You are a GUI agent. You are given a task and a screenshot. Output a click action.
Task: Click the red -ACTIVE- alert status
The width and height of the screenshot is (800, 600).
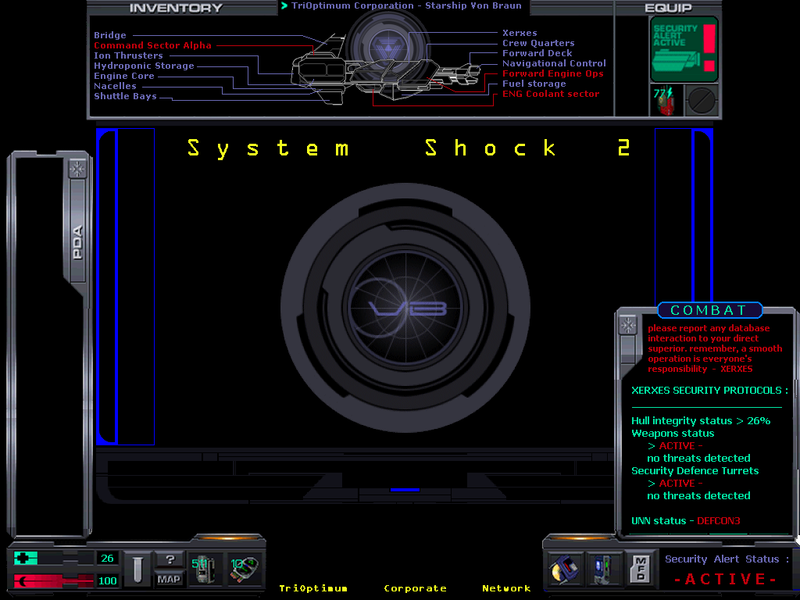coord(726,579)
